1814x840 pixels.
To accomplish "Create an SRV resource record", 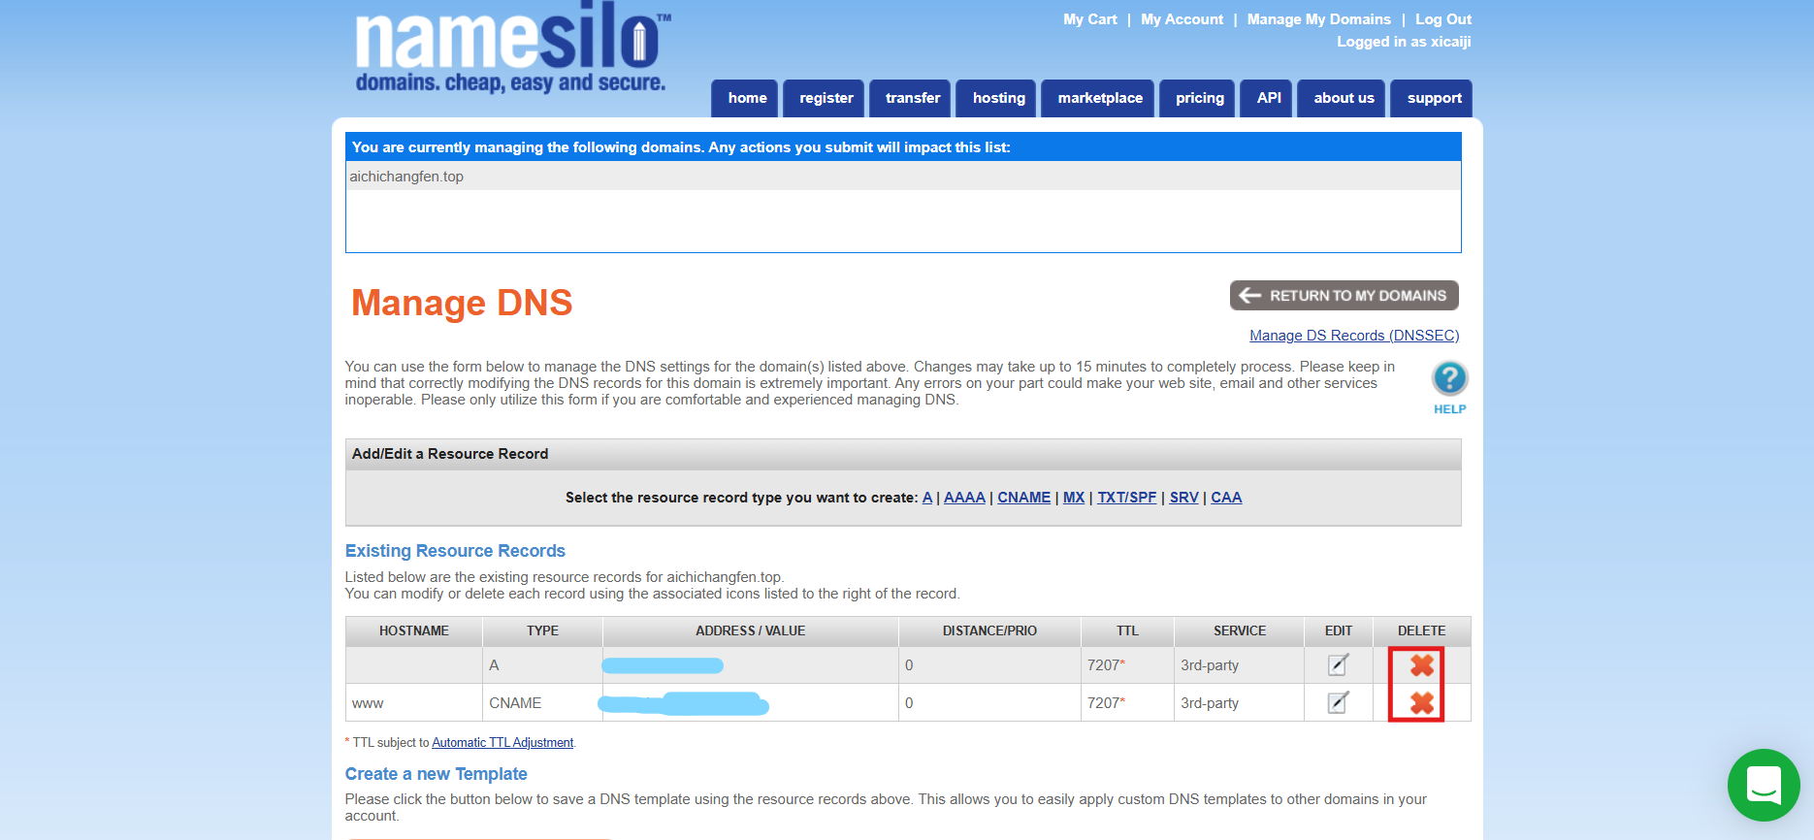I will click(1183, 498).
